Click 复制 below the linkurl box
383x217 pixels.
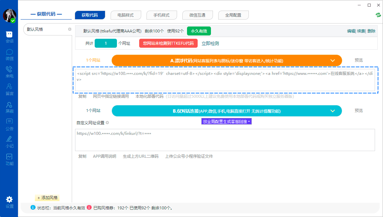point(82,156)
